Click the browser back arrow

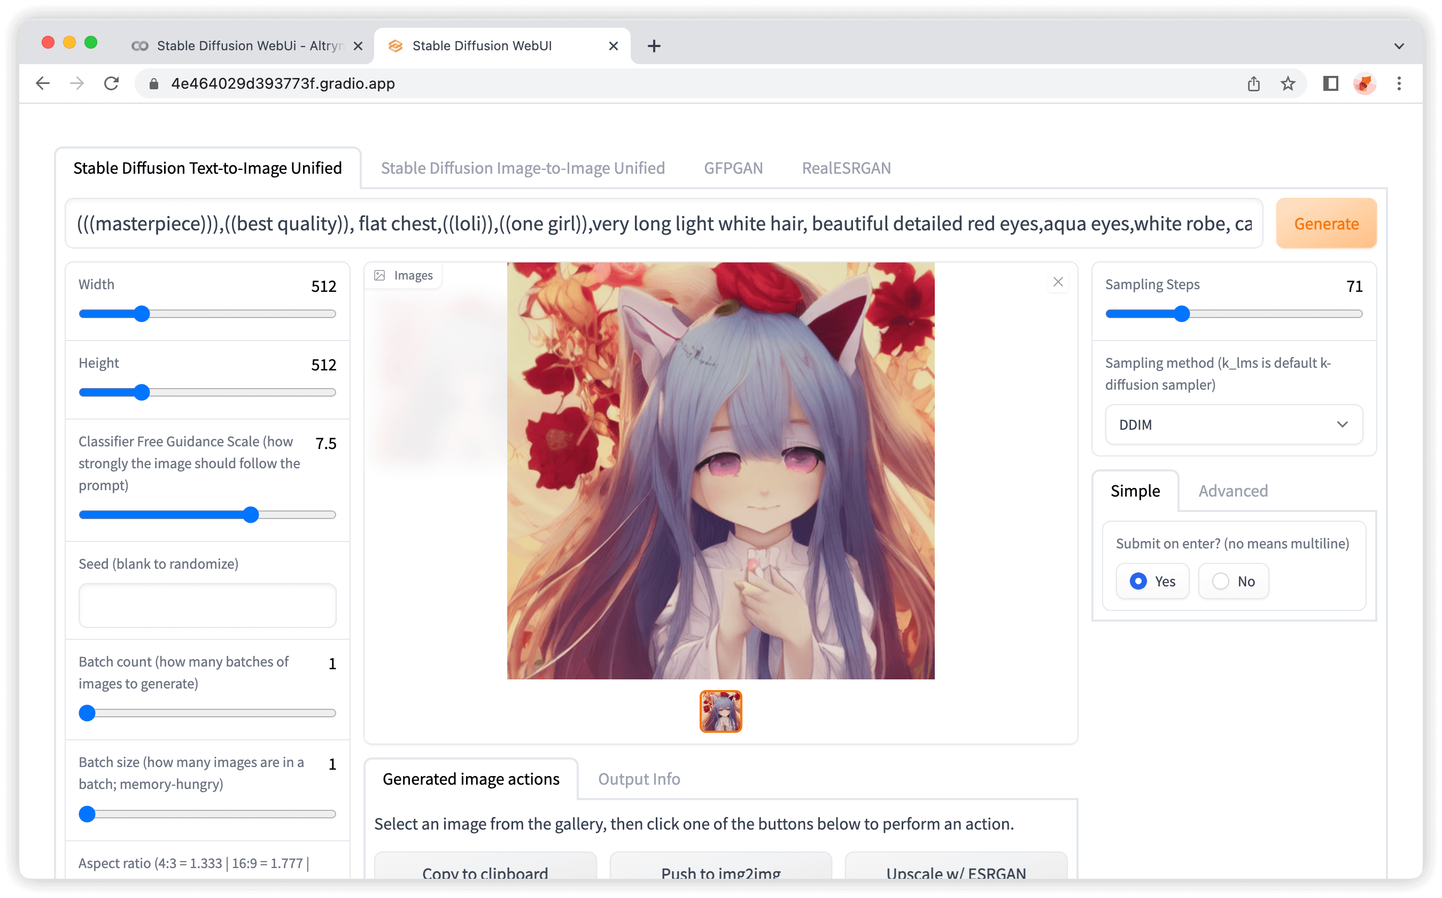(x=43, y=83)
